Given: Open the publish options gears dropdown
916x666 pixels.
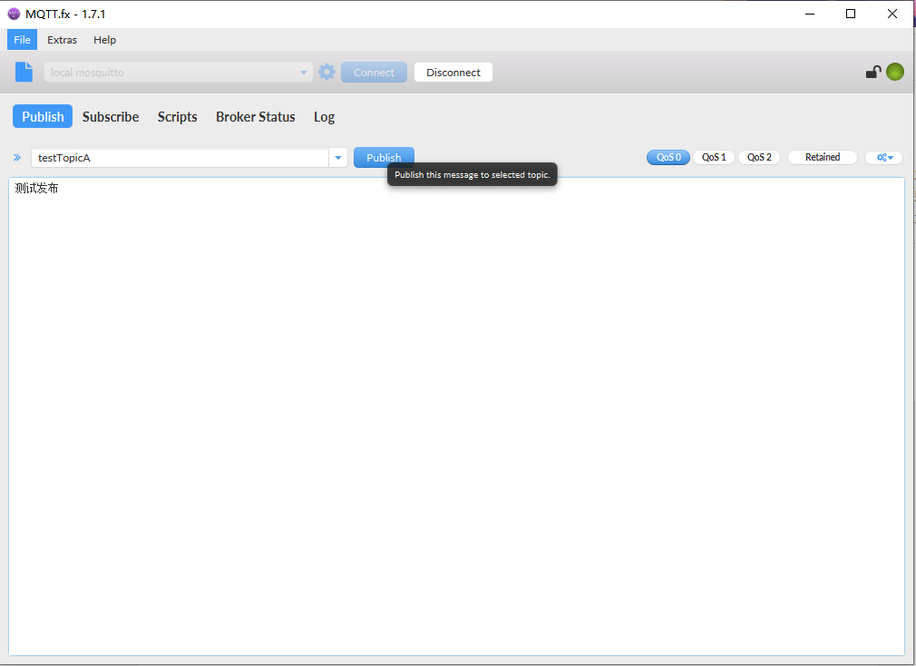Looking at the screenshot, I should (x=884, y=157).
